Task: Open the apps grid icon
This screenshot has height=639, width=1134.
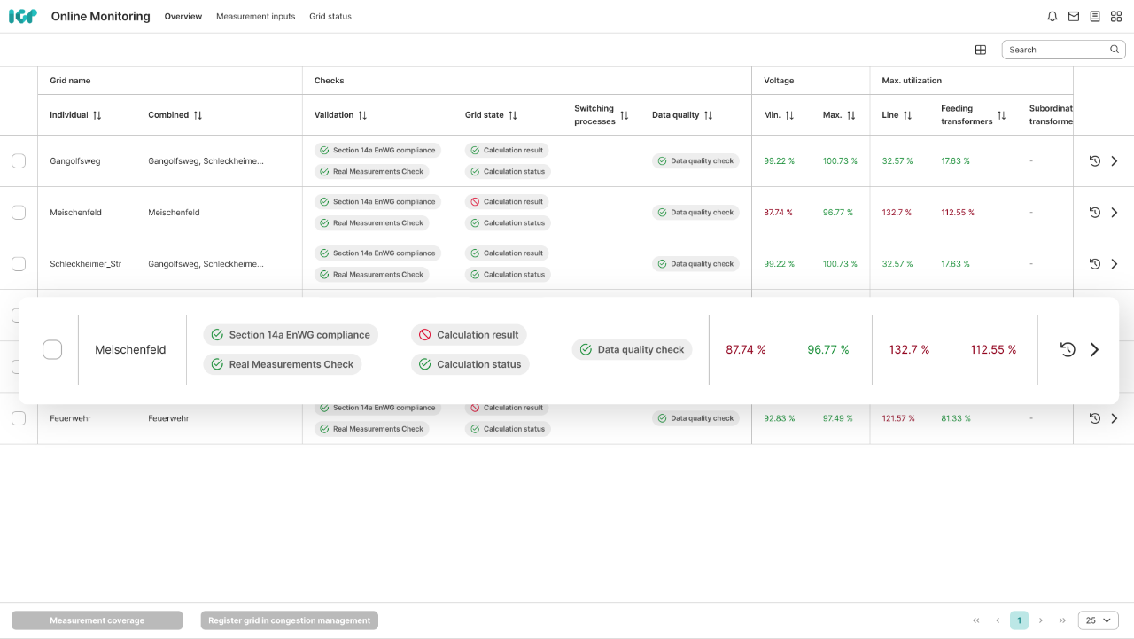Action: point(1116,17)
